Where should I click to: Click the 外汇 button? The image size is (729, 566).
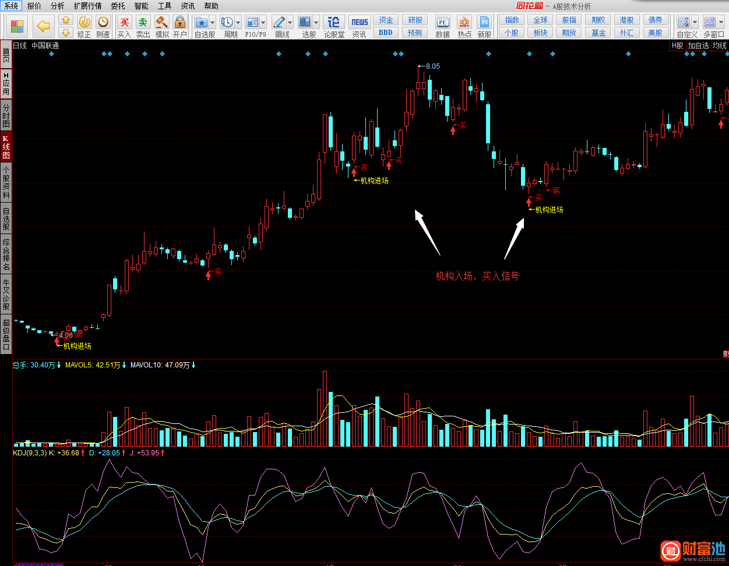627,33
